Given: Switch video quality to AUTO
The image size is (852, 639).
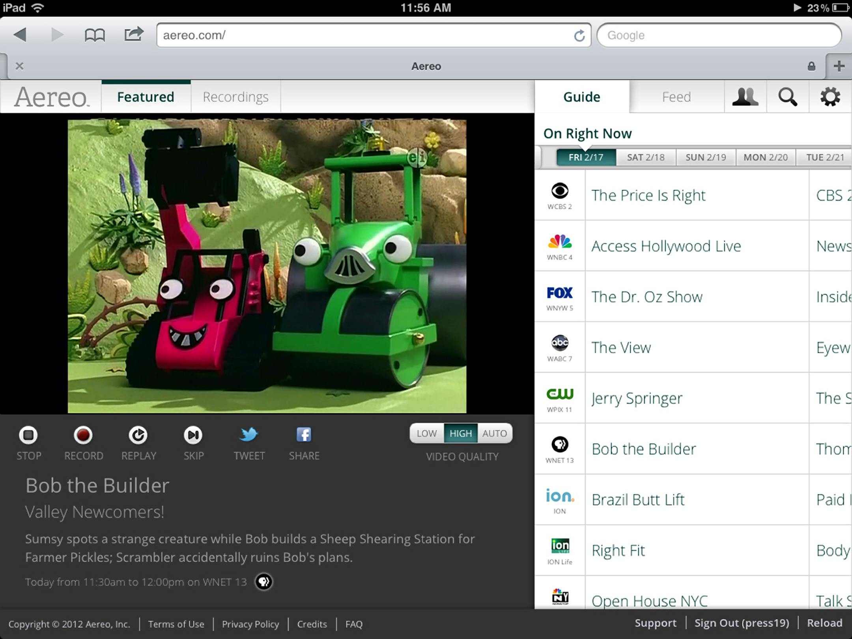Looking at the screenshot, I should [495, 433].
